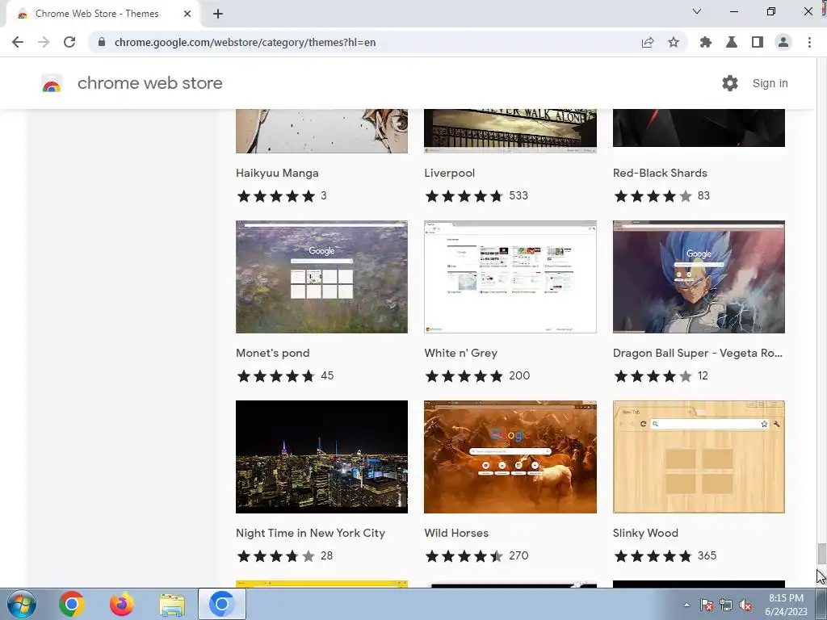The width and height of the screenshot is (827, 620).
Task: Open the Liverpool theme thumbnail
Action: coord(510,131)
